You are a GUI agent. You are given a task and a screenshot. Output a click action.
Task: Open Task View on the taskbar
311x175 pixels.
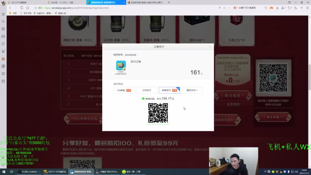pyautogui.click(x=12, y=171)
